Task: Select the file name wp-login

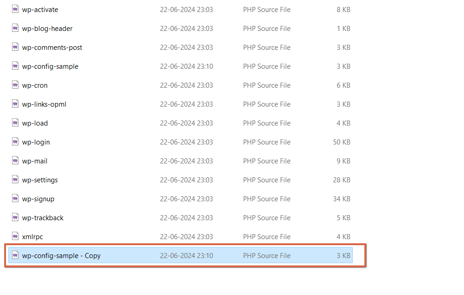Action: [36, 143]
